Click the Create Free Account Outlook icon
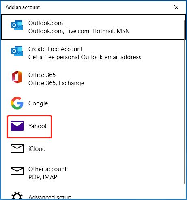 coord(17,51)
